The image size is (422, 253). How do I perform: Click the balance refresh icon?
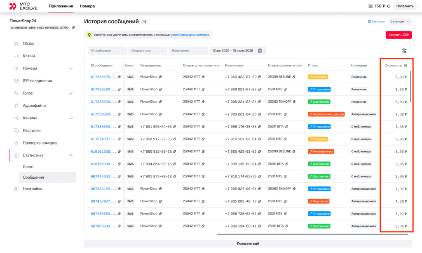click(389, 6)
